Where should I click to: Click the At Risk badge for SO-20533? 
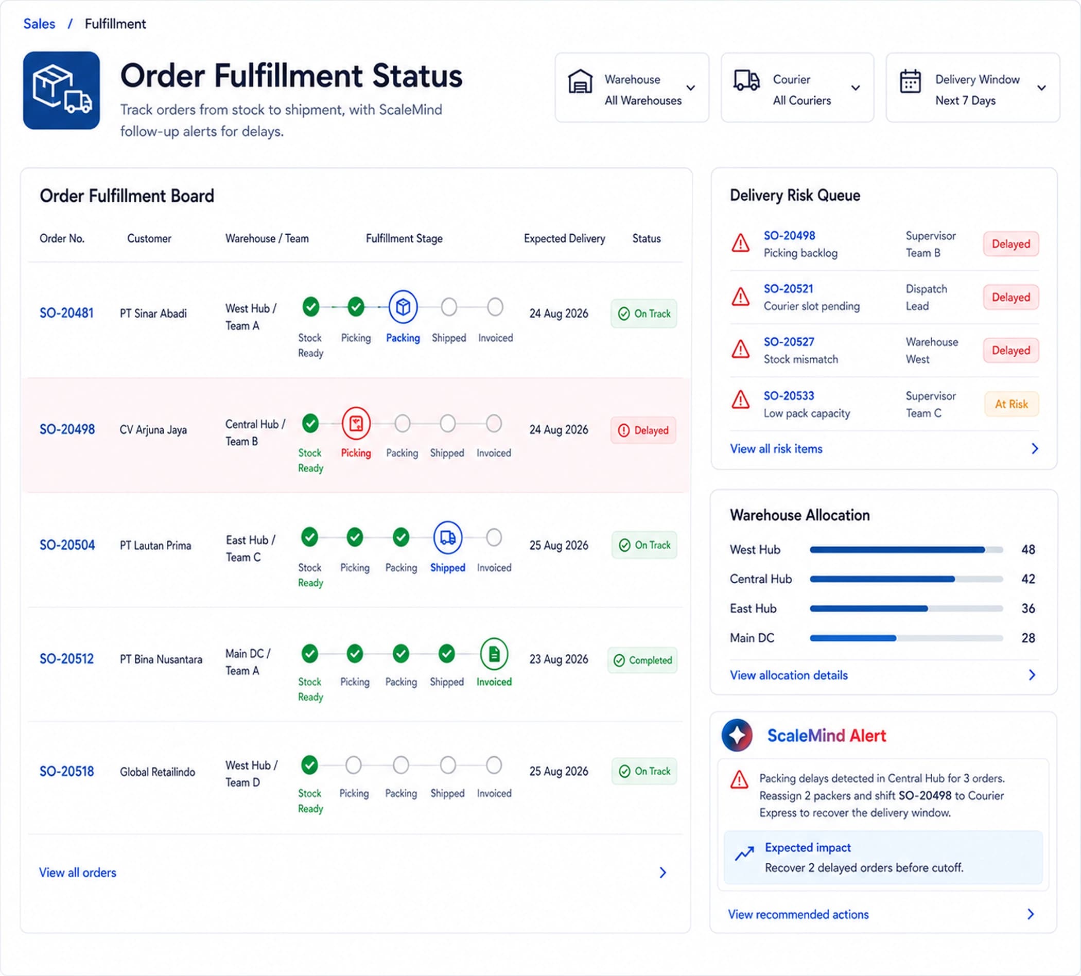(x=1012, y=404)
